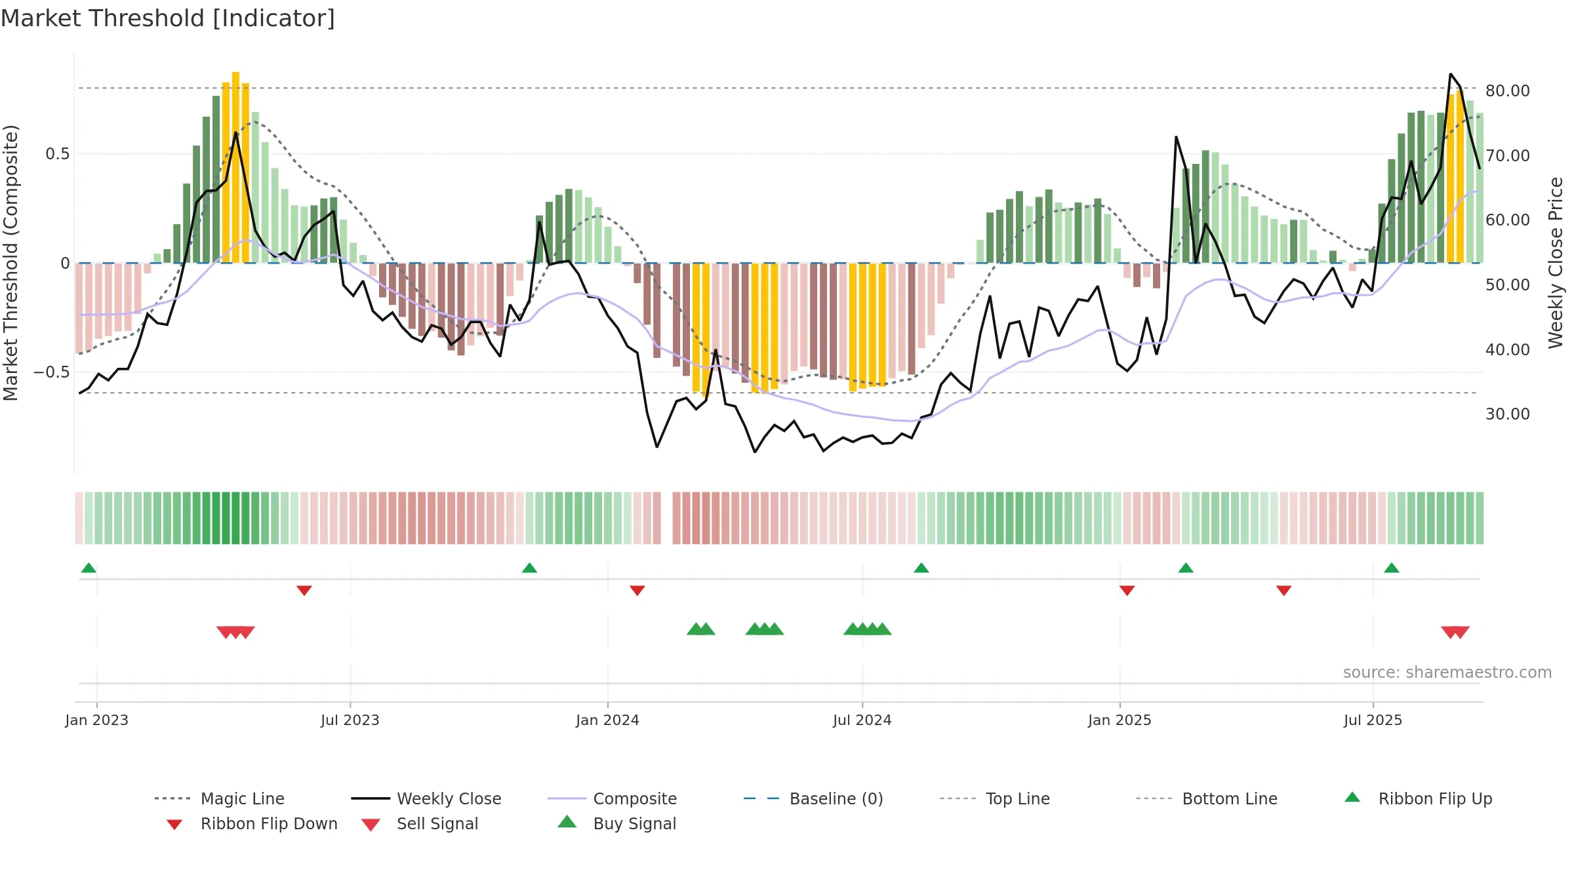Screen dimensions: 1574x885
Task: Toggle the Bottom Line legend entry
Action: tap(1207, 798)
